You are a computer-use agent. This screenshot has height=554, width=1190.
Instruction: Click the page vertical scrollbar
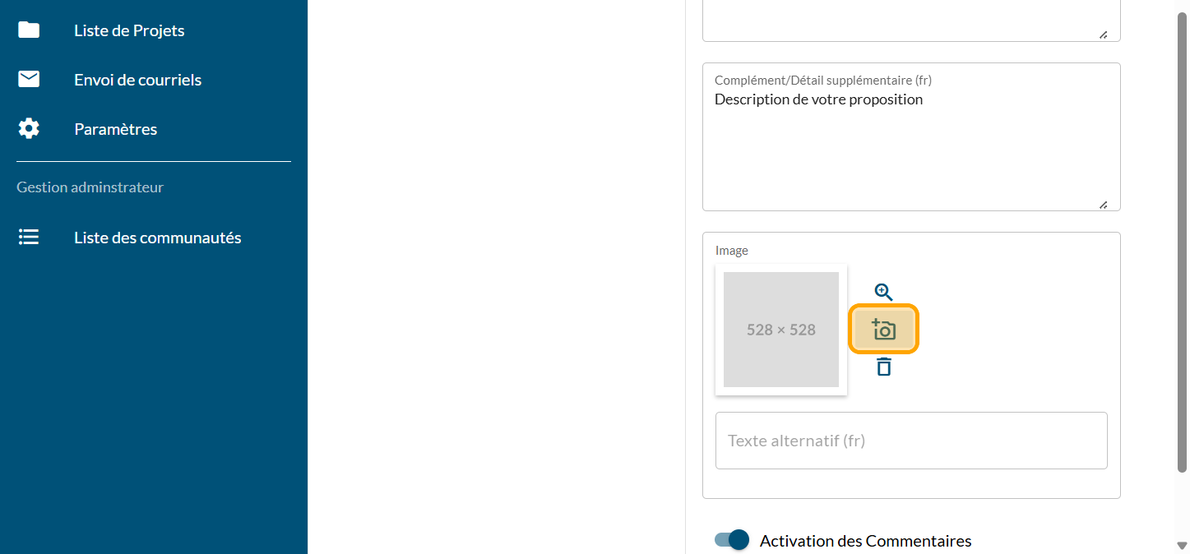coord(1183,247)
